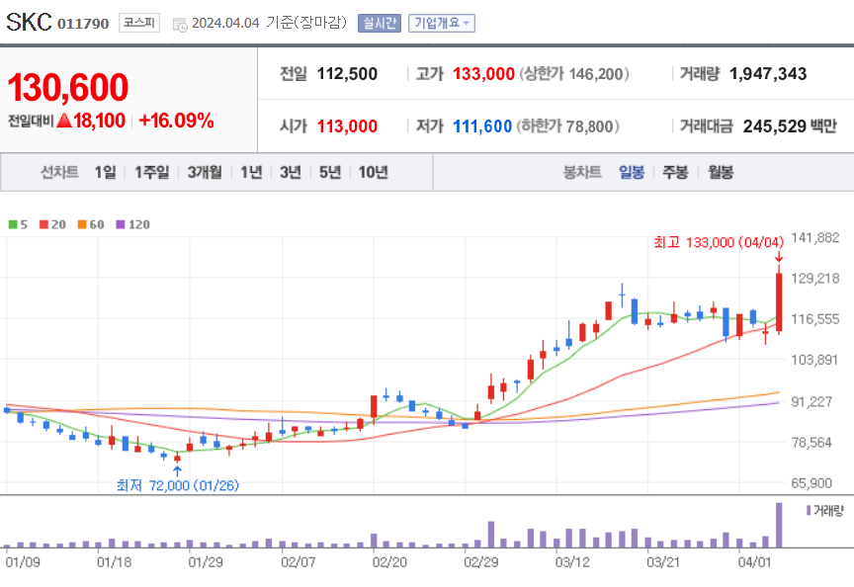Click the stock code 011790
The width and height of the screenshot is (854, 587).
[83, 24]
